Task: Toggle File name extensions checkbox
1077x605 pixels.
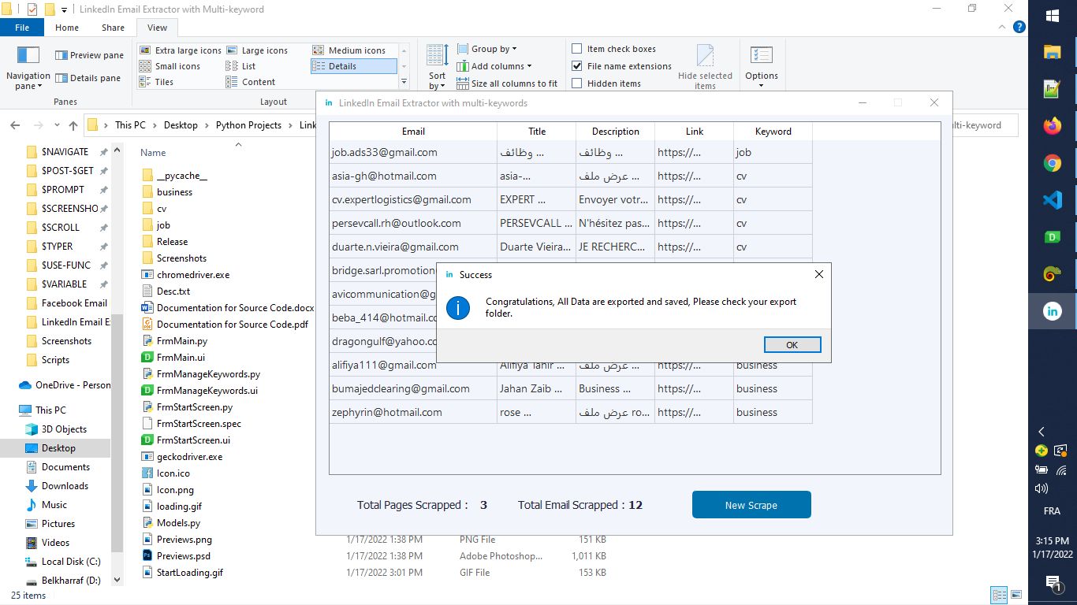Action: [x=622, y=66]
